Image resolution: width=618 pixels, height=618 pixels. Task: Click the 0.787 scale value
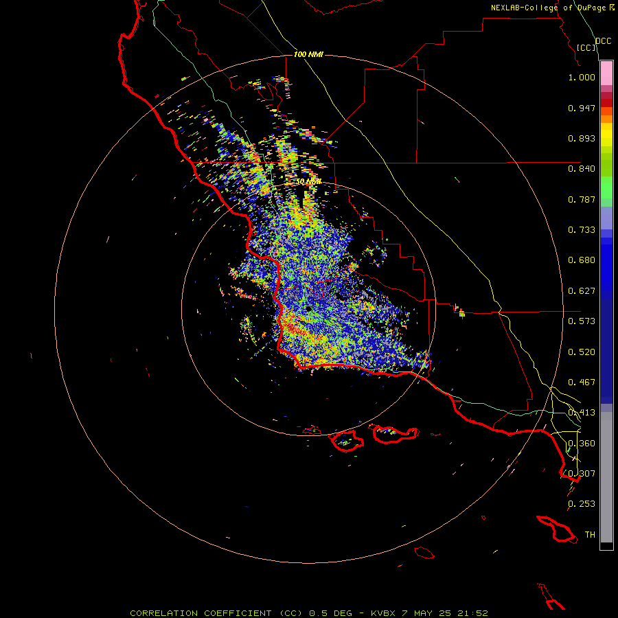tap(582, 199)
